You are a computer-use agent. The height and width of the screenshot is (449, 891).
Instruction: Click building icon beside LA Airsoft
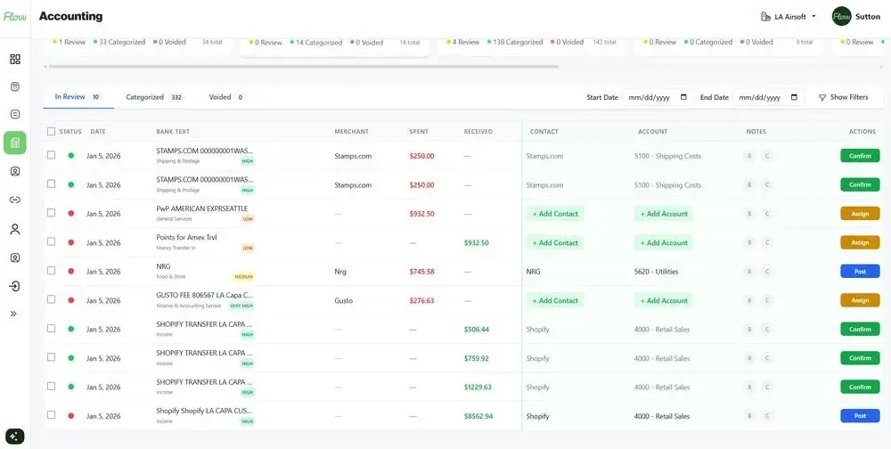(765, 17)
